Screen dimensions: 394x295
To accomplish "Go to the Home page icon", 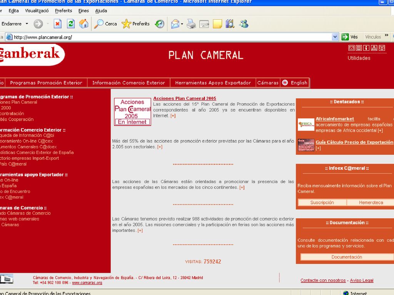I will [83, 24].
